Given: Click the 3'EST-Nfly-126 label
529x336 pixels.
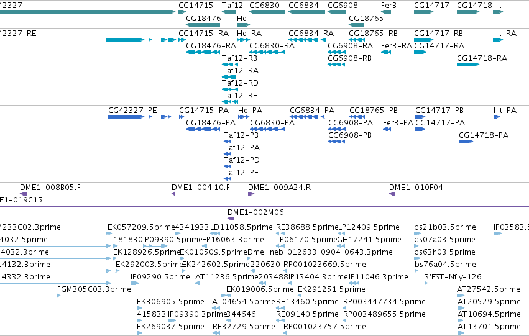Looking at the screenshot, I should point(453,276).
